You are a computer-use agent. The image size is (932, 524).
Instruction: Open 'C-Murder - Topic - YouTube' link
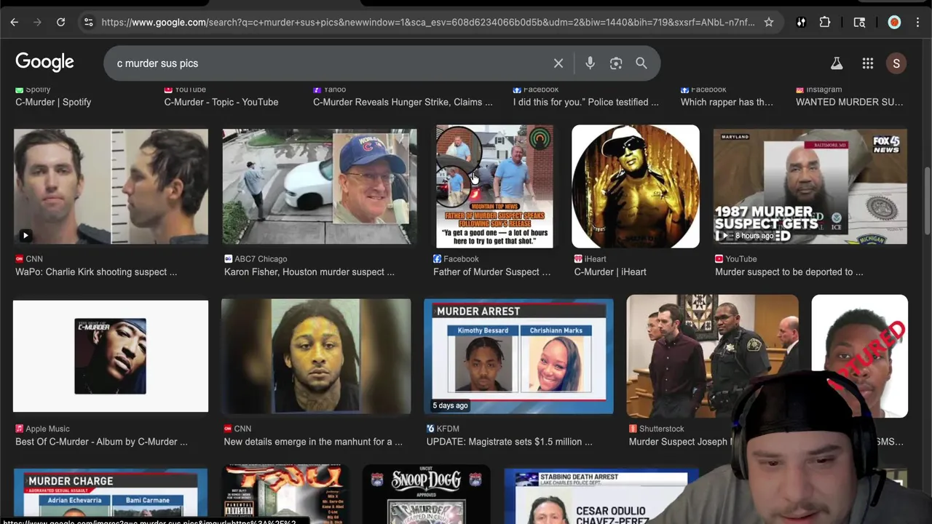[x=221, y=102]
